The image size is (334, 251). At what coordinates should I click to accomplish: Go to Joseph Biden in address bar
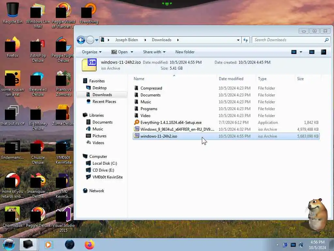coord(127,40)
